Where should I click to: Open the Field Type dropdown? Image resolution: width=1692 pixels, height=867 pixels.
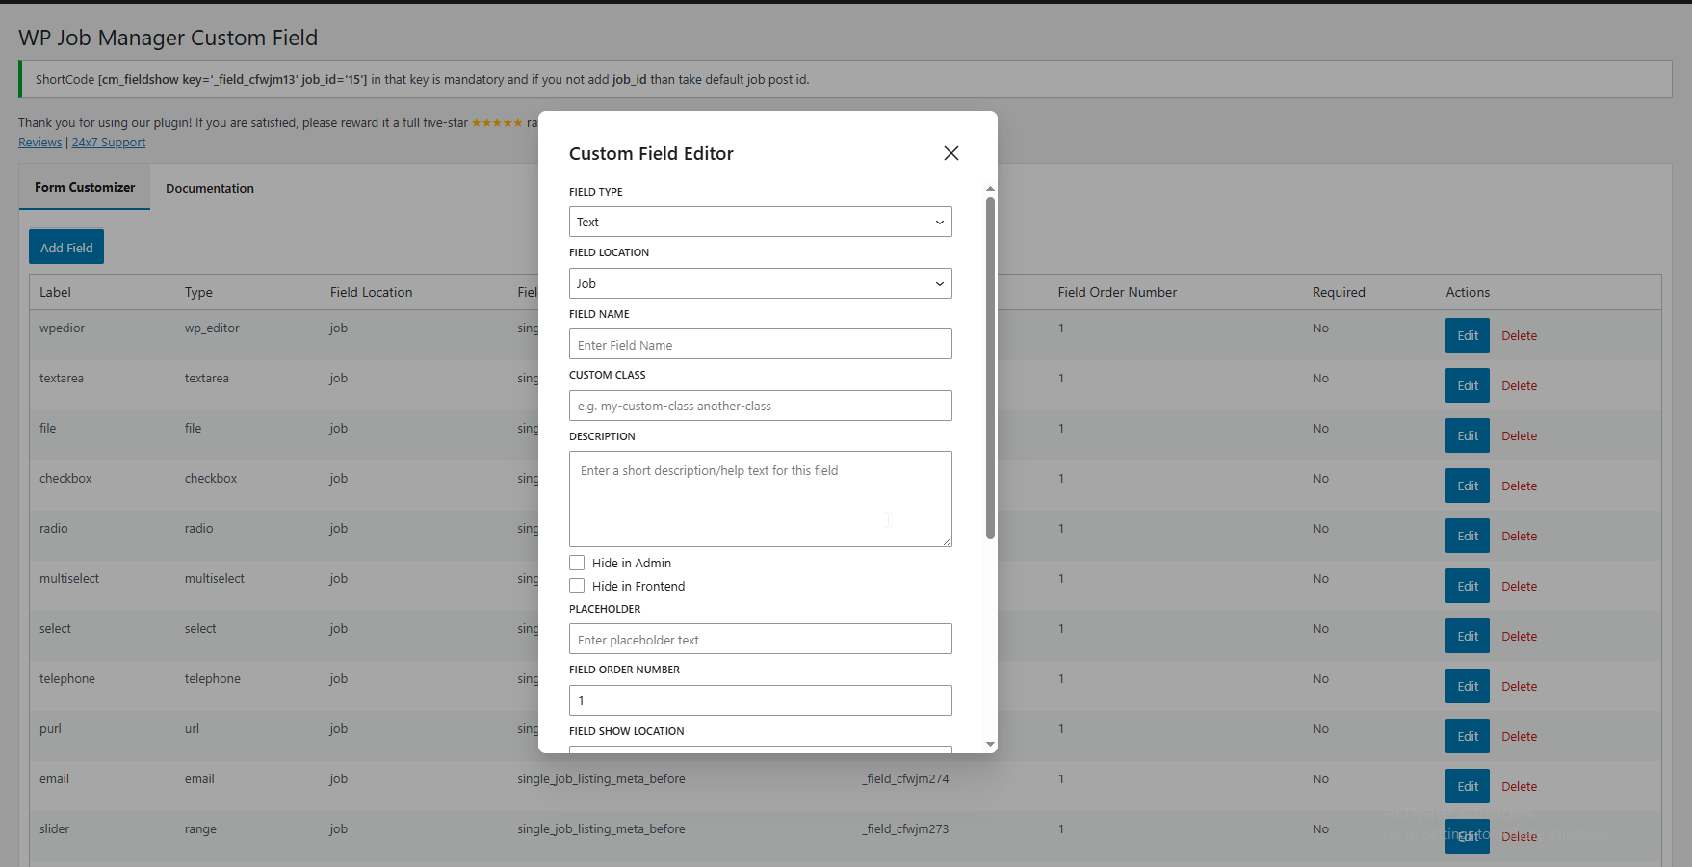[760, 222]
